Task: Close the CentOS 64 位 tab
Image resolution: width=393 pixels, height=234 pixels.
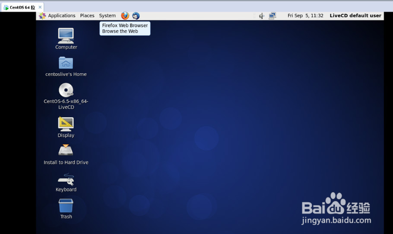Action: (40, 7)
